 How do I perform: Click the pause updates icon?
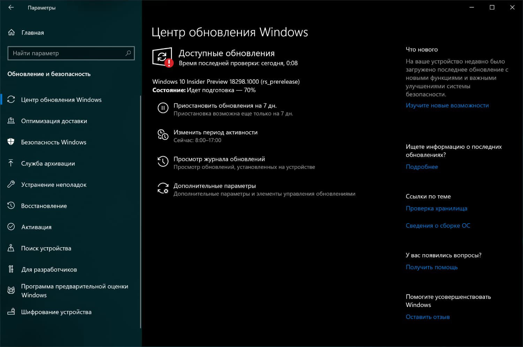click(x=163, y=108)
